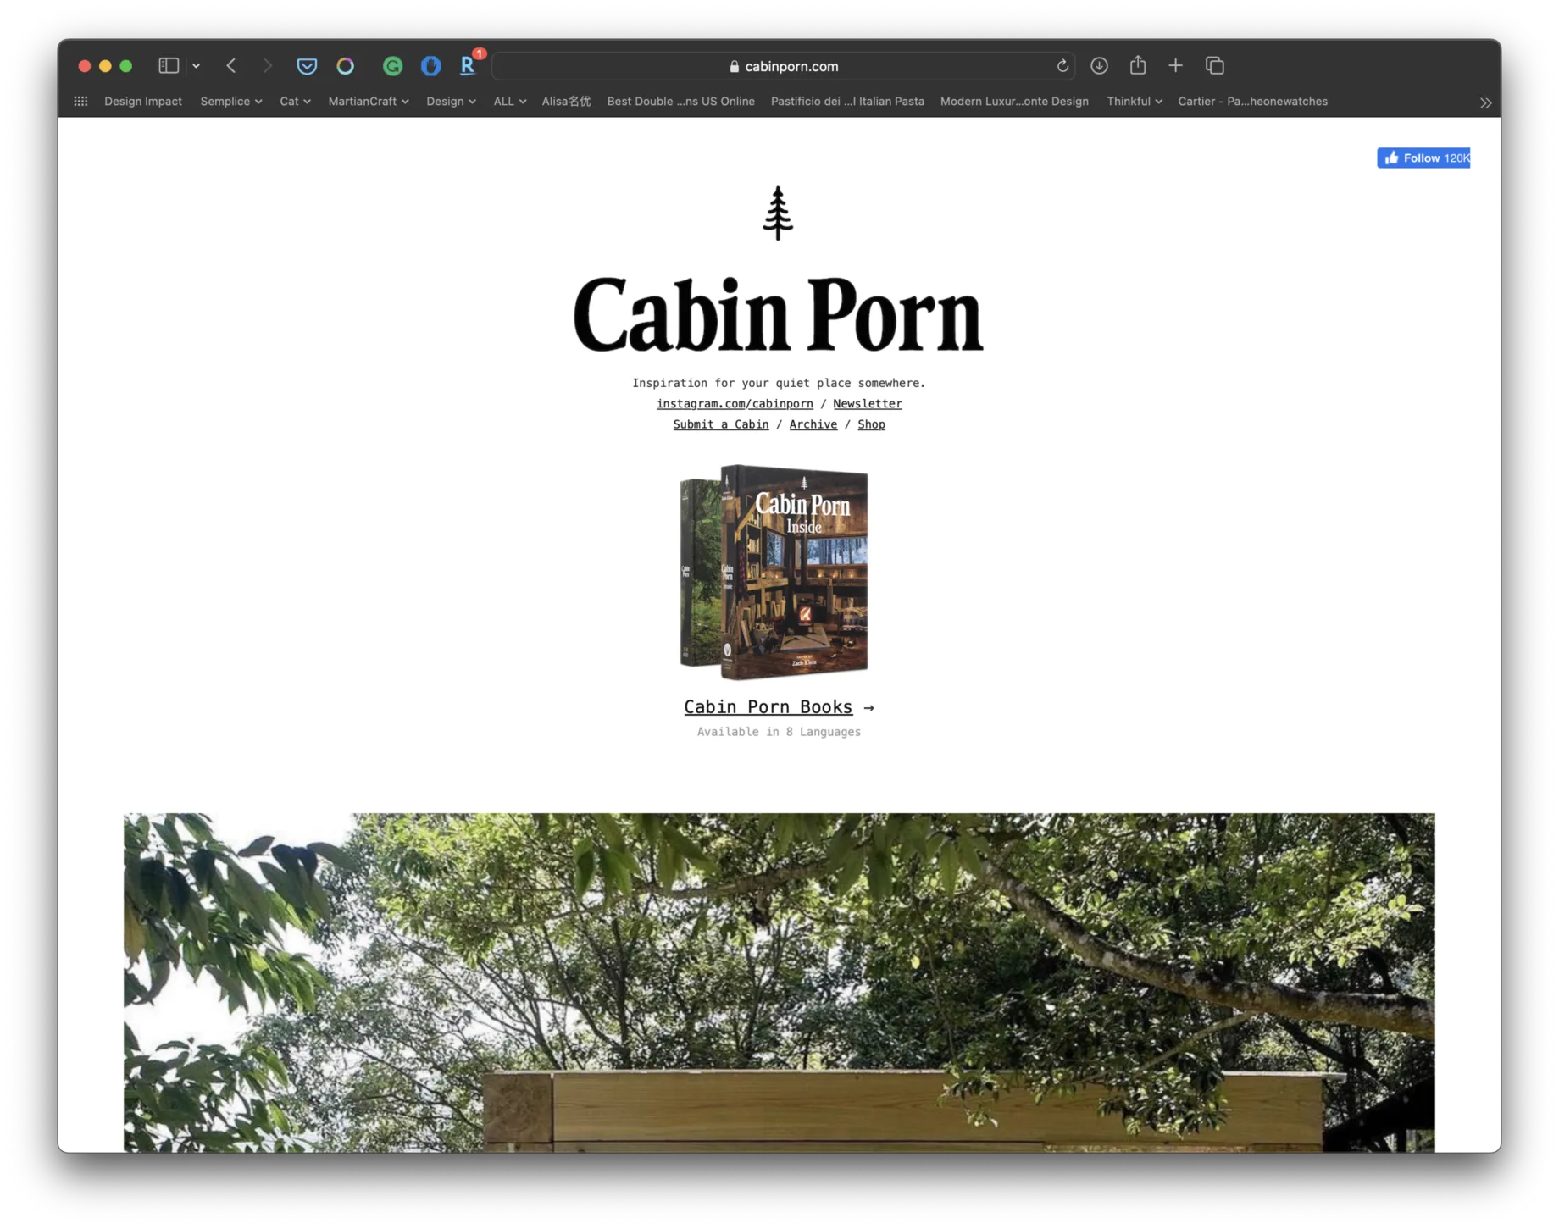Open the colorful ring extension icon

pos(345,65)
